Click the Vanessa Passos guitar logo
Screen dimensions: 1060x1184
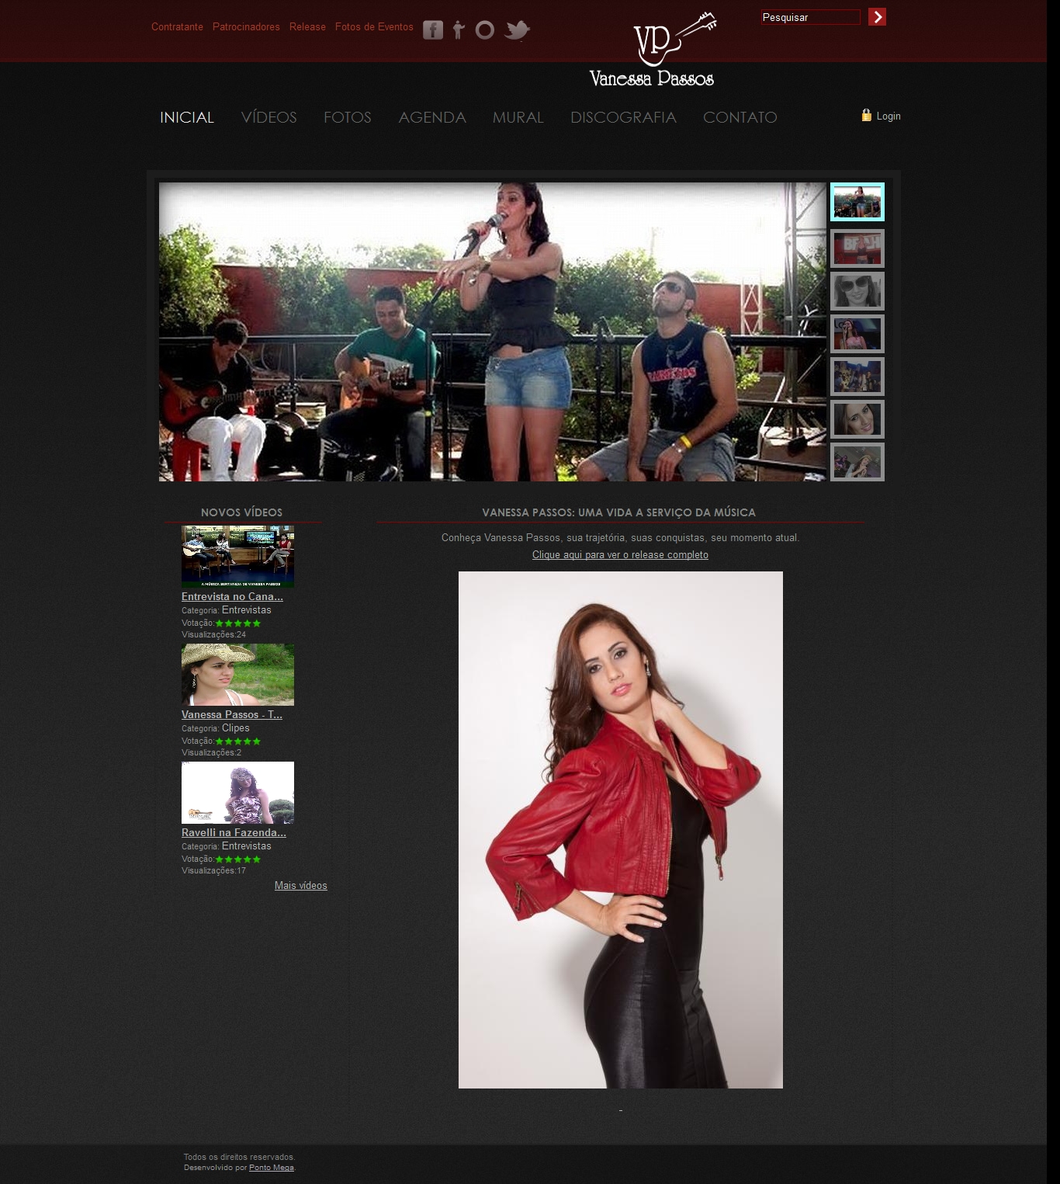coord(652,50)
